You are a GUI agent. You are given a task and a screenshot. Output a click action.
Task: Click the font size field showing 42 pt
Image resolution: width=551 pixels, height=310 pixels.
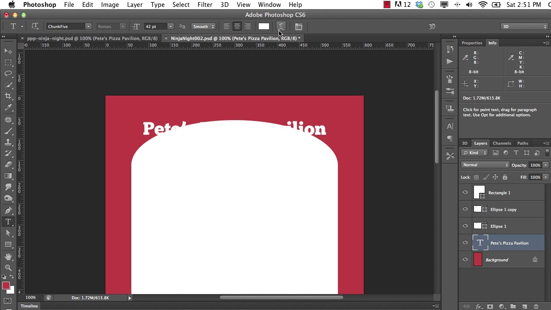pos(155,27)
